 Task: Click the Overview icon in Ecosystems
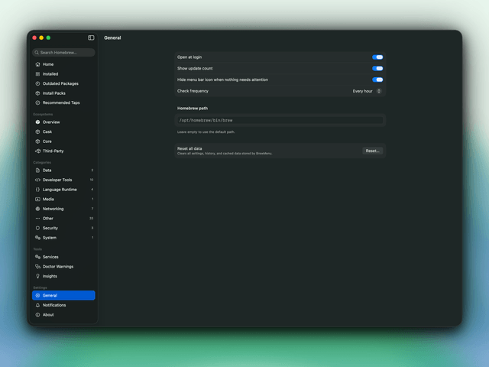pyautogui.click(x=37, y=122)
